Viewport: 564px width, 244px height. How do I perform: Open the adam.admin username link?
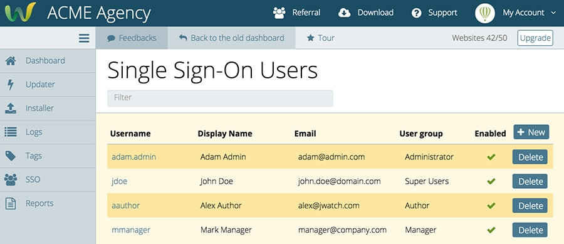coord(134,157)
